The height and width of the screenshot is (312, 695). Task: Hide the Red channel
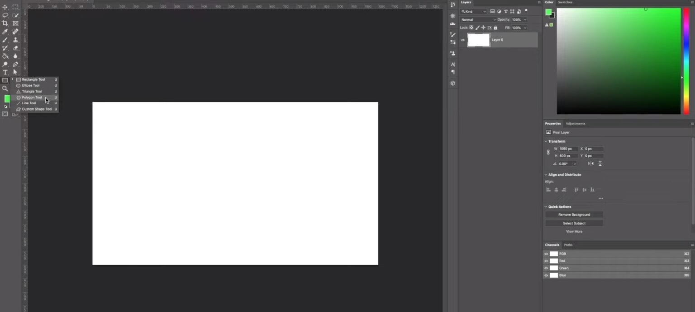[x=546, y=261]
